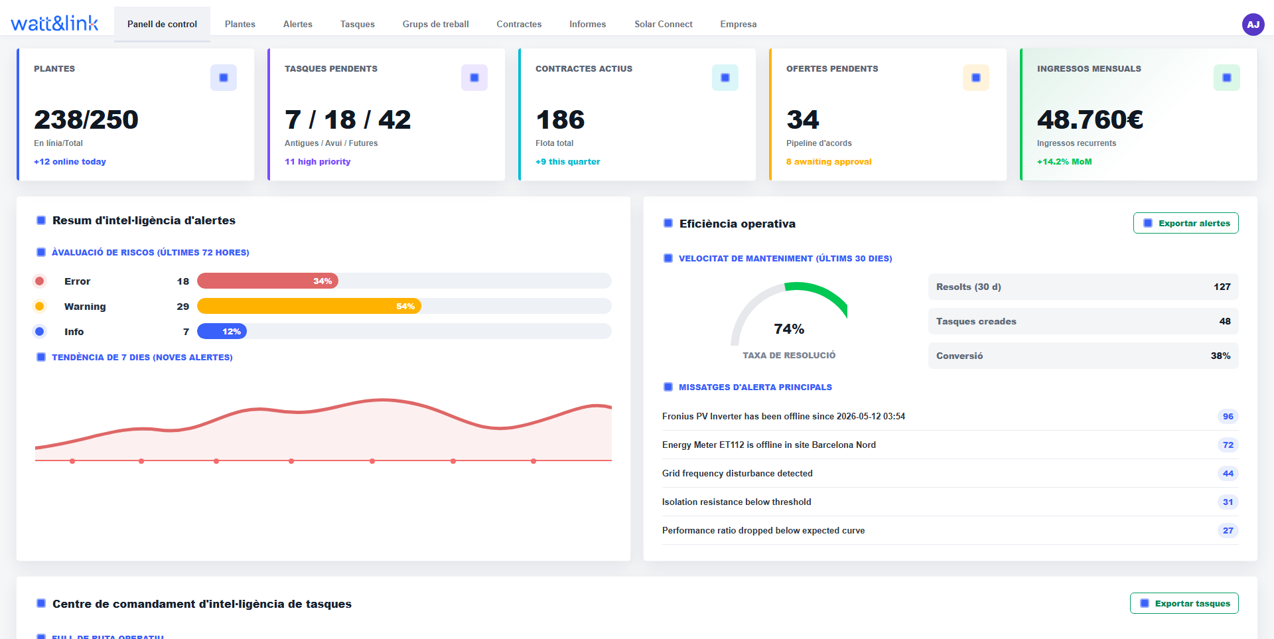Click icon beside Tendència de 7 dies
The width and height of the screenshot is (1274, 639).
[41, 357]
